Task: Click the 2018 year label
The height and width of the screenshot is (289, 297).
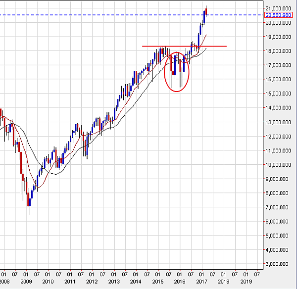Action: pos(224,282)
